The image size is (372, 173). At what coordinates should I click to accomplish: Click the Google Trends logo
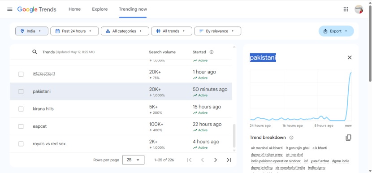(x=37, y=9)
